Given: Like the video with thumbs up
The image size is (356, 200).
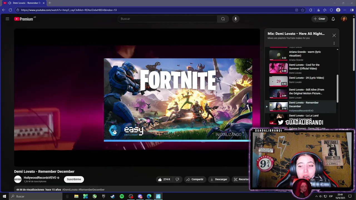Looking at the screenshot, I should tap(164, 179).
